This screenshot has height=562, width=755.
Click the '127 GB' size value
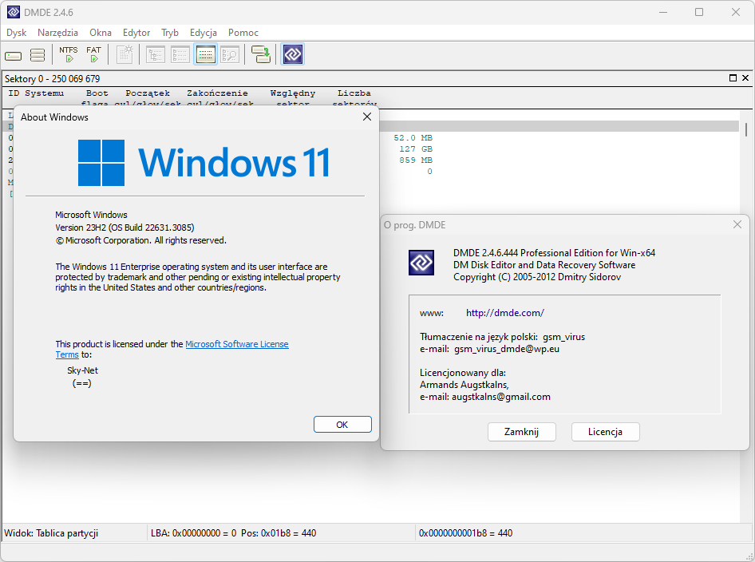416,149
